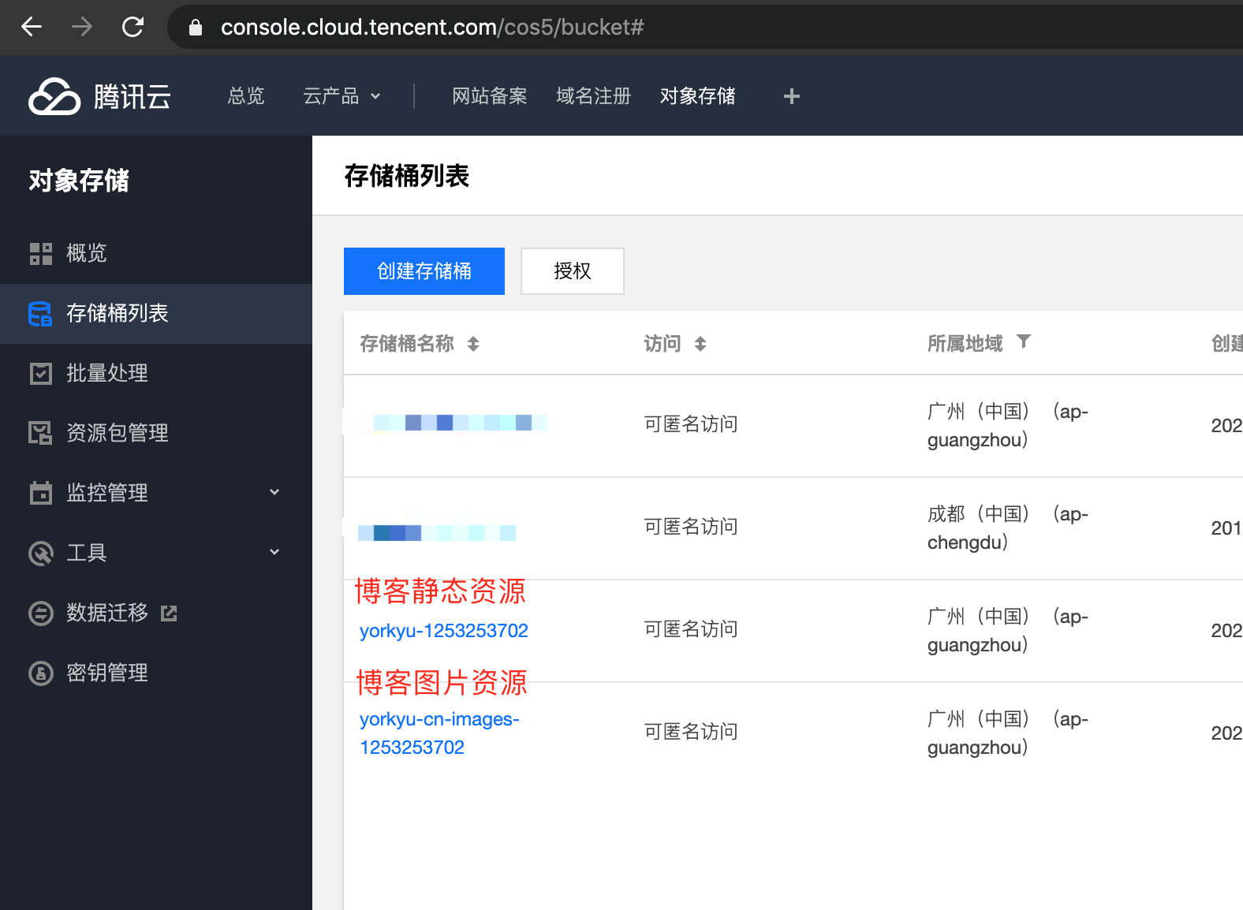This screenshot has height=910, width=1243.
Task: Click the 对象存储 sidebar heading
Action: pos(79,181)
